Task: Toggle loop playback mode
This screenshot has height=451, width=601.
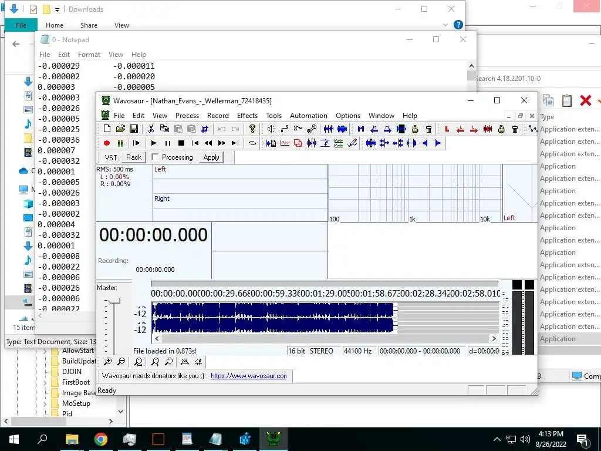Action: tap(252, 143)
